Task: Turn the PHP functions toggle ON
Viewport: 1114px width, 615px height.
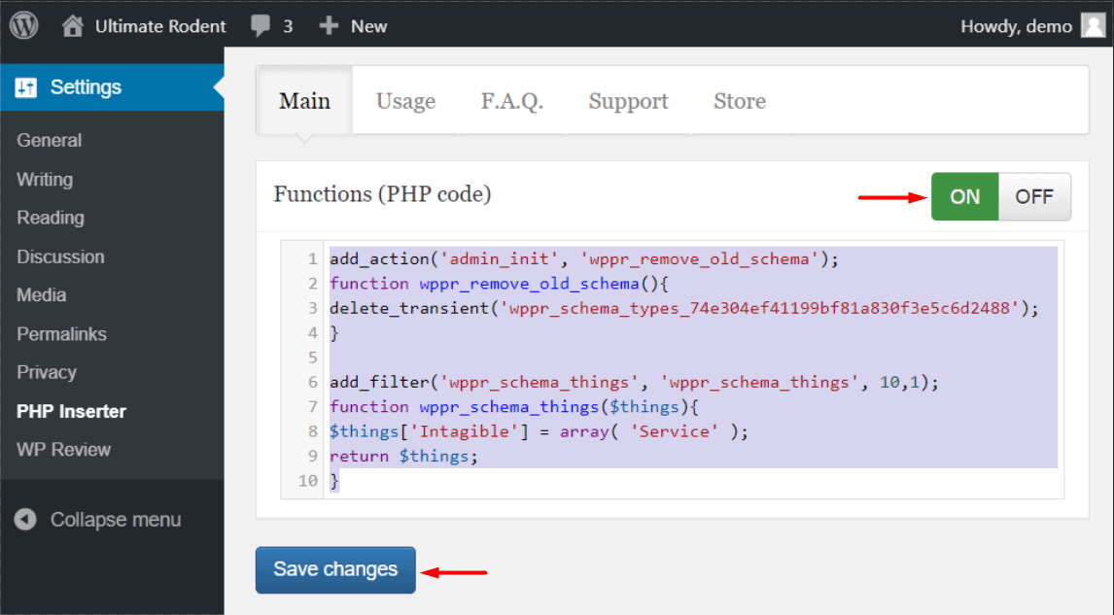Action: pos(964,196)
